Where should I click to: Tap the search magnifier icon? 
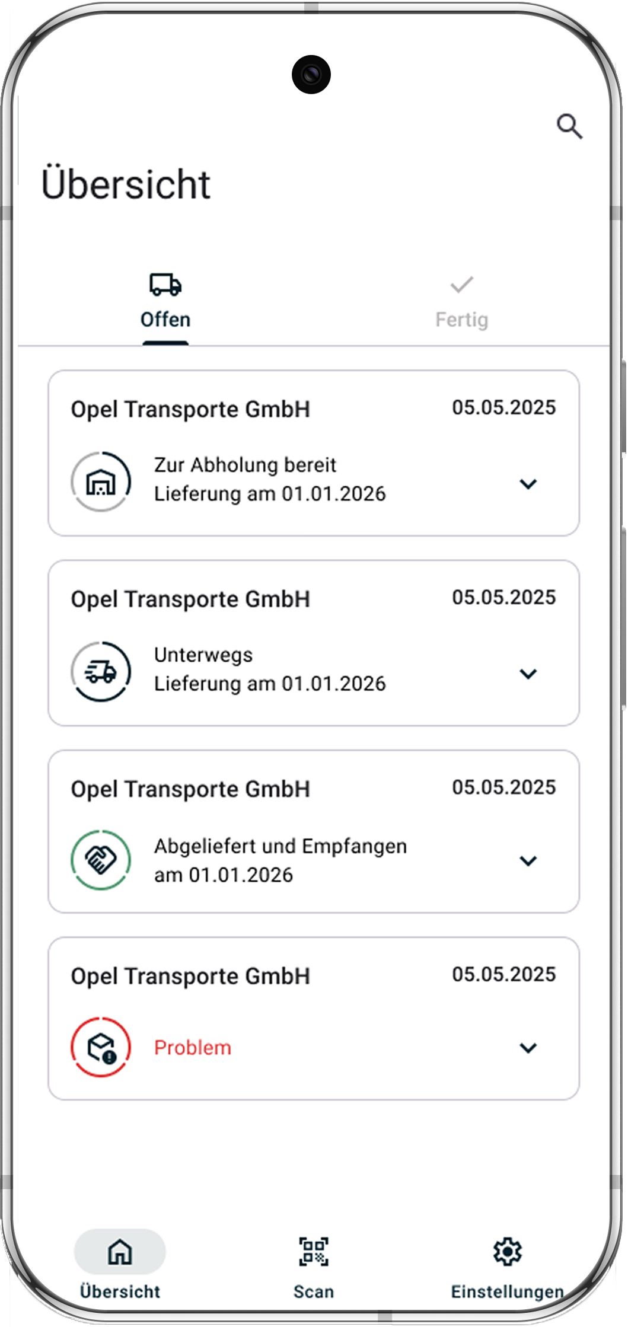pyautogui.click(x=569, y=126)
